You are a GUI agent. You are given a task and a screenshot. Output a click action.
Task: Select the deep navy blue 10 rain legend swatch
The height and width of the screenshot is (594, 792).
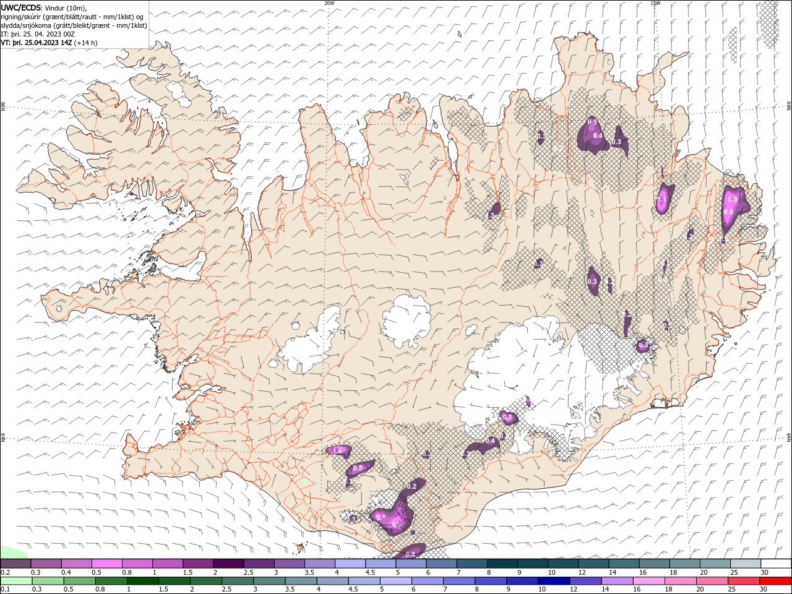[553, 581]
